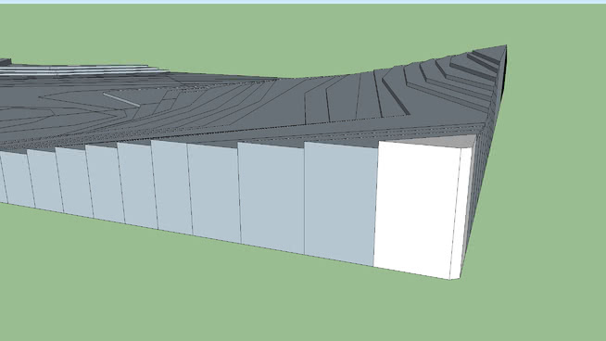Click the pale blue sky strip at the top
This screenshot has height=341, width=606.
303,2
